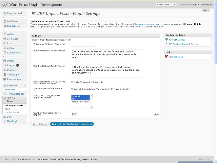The height and width of the screenshot is (163, 217).
Task: Click the BuddyPress sidebar icon
Action: [x=5, y=26]
